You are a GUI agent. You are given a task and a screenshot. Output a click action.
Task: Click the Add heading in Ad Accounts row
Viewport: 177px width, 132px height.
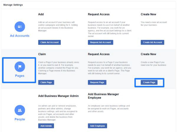(41, 14)
